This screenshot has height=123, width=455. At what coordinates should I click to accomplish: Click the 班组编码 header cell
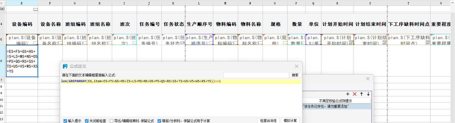[x=75, y=24]
